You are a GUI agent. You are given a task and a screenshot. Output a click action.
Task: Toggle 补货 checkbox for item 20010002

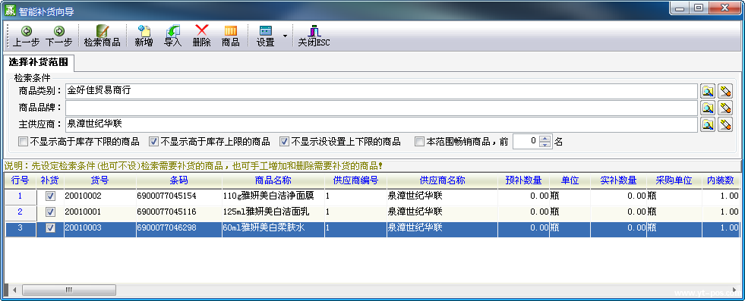50,196
